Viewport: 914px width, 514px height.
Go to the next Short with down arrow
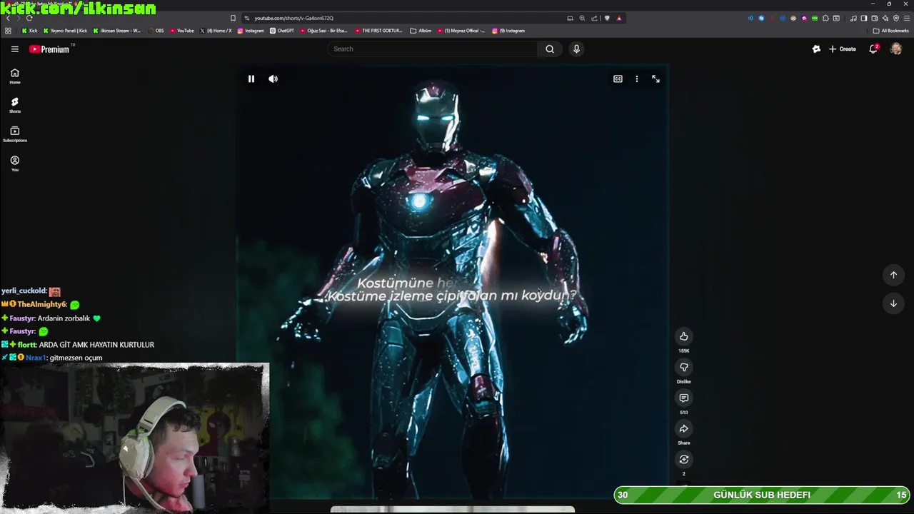[893, 303]
